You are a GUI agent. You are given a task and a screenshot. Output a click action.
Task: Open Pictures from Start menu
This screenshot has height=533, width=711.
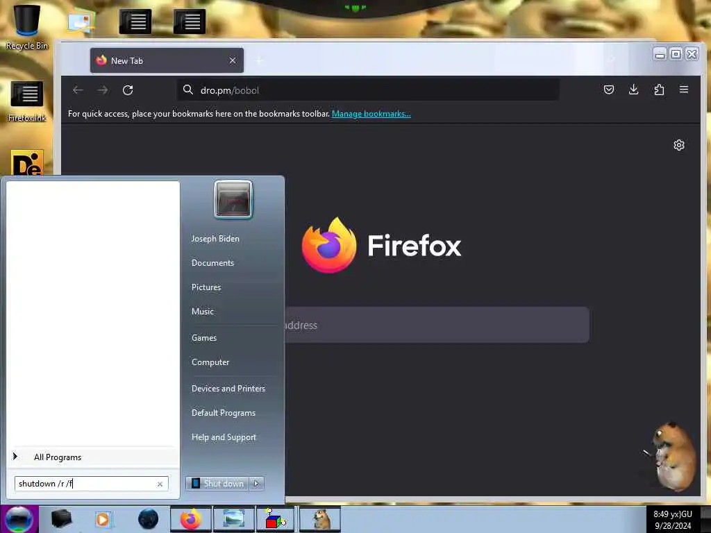[x=206, y=287]
